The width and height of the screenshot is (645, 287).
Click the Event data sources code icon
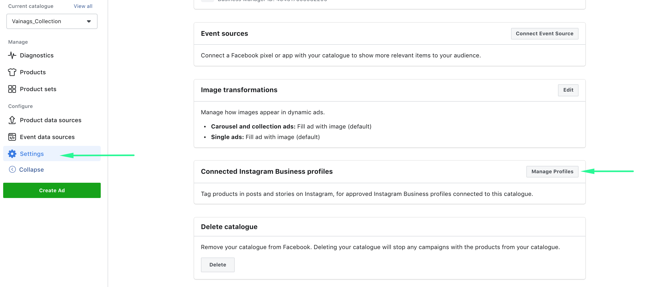click(x=12, y=137)
